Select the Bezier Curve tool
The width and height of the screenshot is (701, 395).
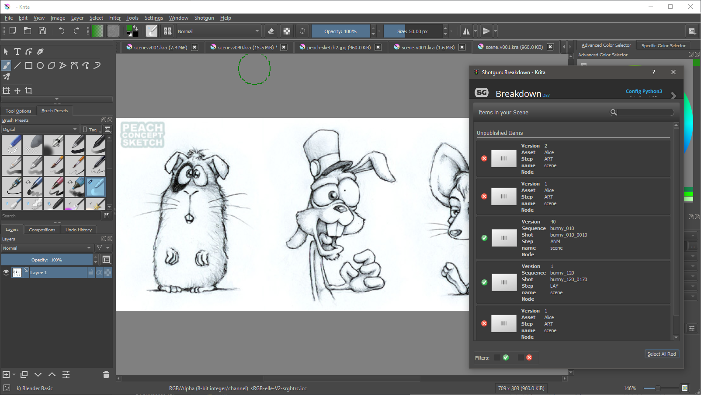[x=74, y=65]
